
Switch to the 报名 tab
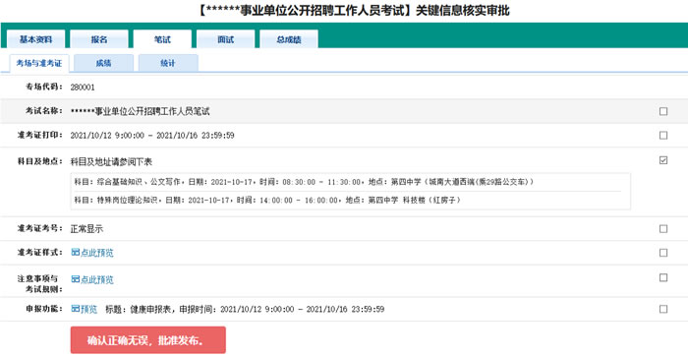point(99,39)
